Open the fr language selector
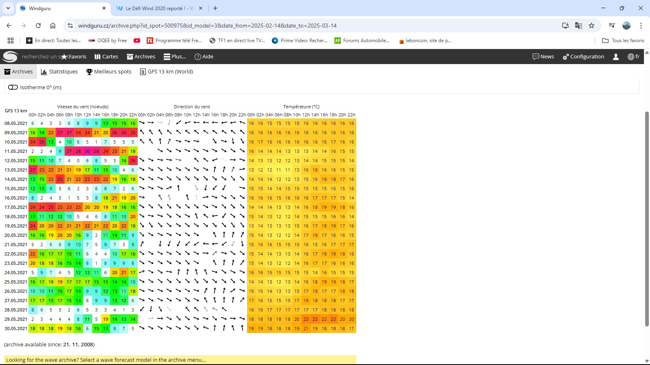Viewport: 650px width, 365px height. point(633,57)
